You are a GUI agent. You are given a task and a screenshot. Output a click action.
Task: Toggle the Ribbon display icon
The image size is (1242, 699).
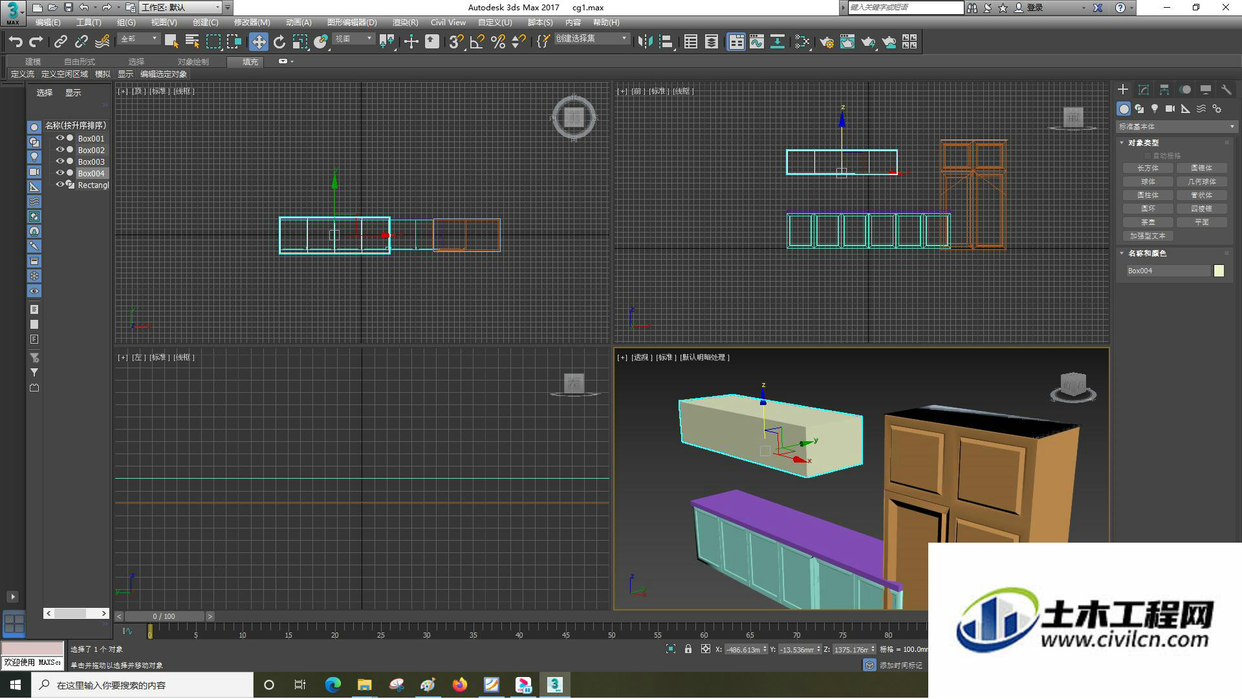(x=736, y=42)
